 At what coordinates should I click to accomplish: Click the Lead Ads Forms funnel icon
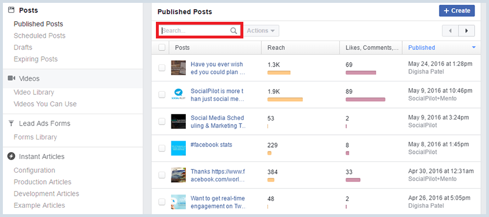(x=12, y=123)
